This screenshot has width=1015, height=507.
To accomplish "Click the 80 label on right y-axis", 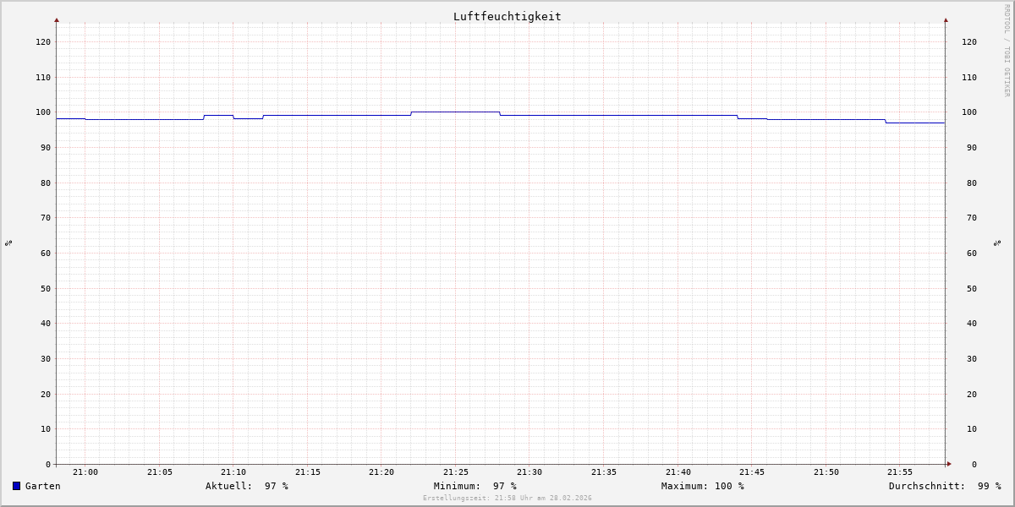I will 972,183.
